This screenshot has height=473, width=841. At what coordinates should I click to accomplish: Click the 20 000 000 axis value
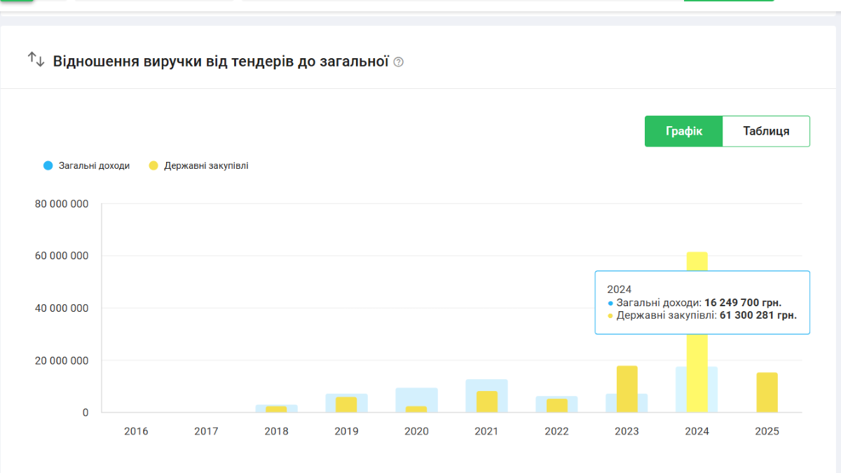click(62, 361)
